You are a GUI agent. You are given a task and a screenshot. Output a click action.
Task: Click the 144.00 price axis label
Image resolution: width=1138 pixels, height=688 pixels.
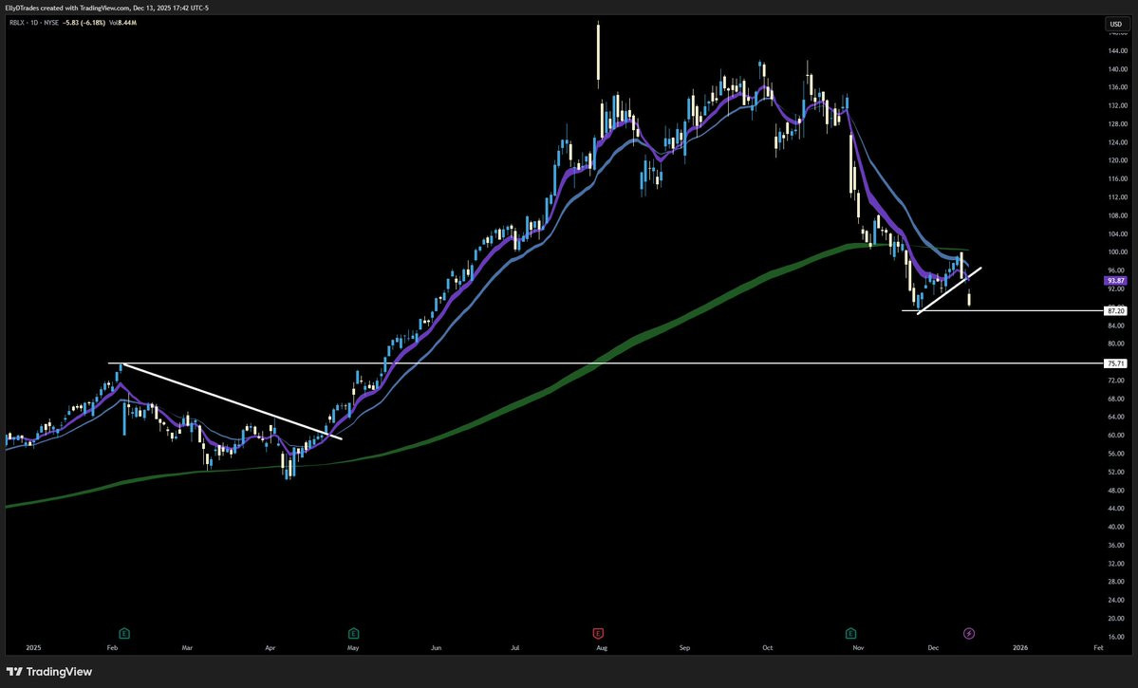click(x=1118, y=51)
